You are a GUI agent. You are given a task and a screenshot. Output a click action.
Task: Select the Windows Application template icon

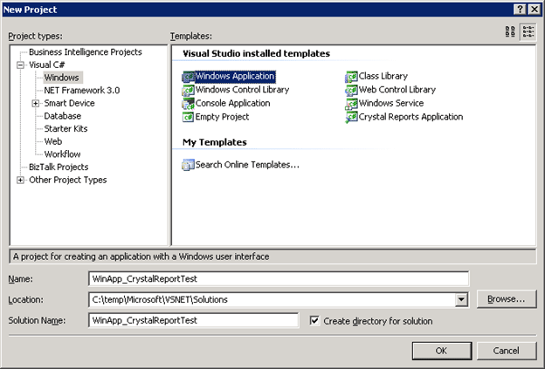pyautogui.click(x=189, y=77)
